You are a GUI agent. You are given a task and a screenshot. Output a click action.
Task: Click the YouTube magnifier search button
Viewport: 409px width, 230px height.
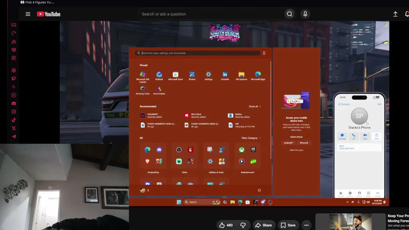coord(289,14)
